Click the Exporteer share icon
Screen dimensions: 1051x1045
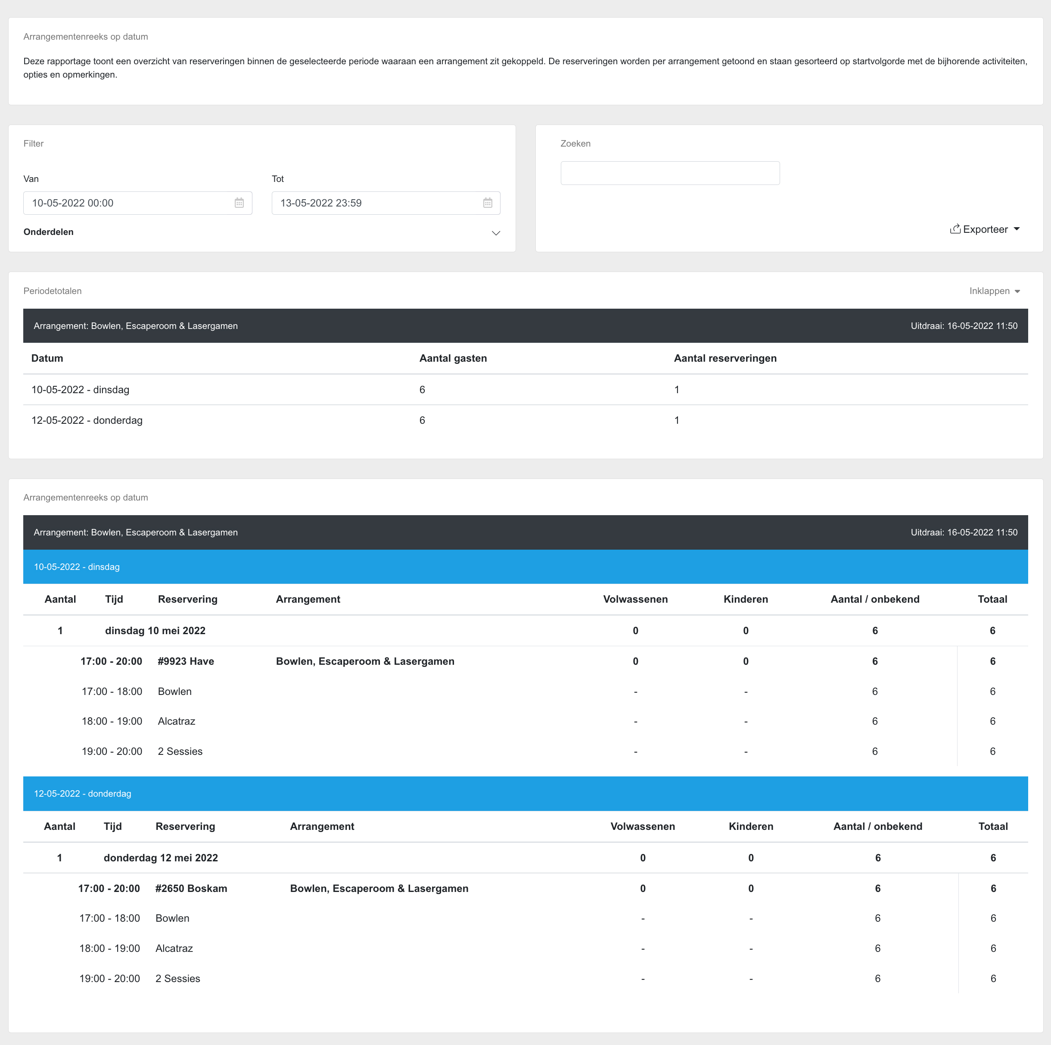tap(955, 229)
